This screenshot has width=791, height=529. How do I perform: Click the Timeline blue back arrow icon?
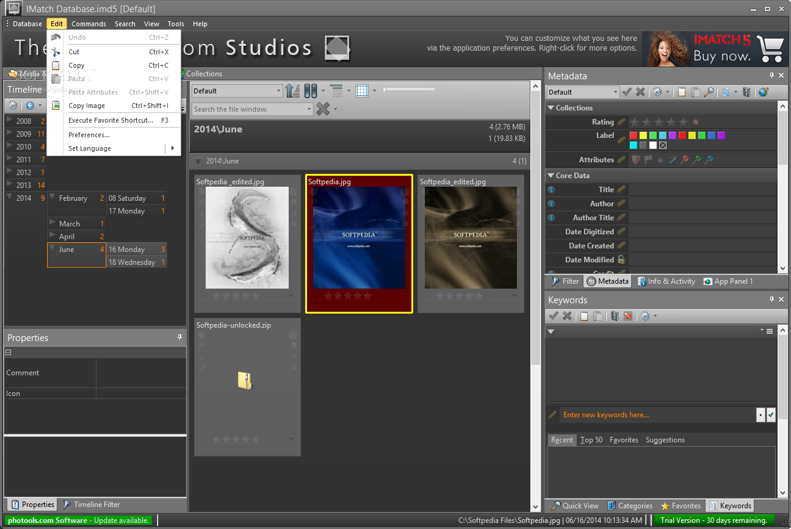pos(29,106)
